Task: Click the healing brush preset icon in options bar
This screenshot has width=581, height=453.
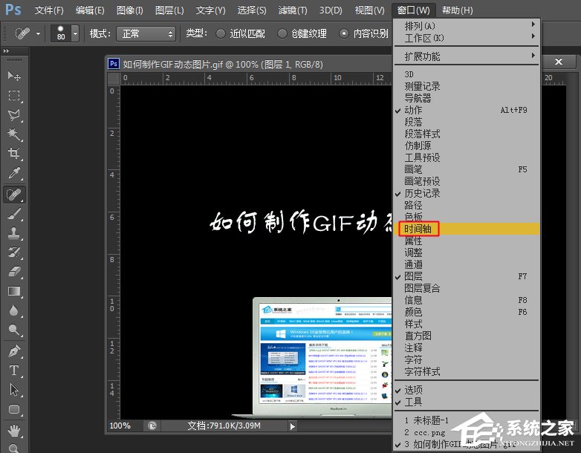Action: pos(22,33)
